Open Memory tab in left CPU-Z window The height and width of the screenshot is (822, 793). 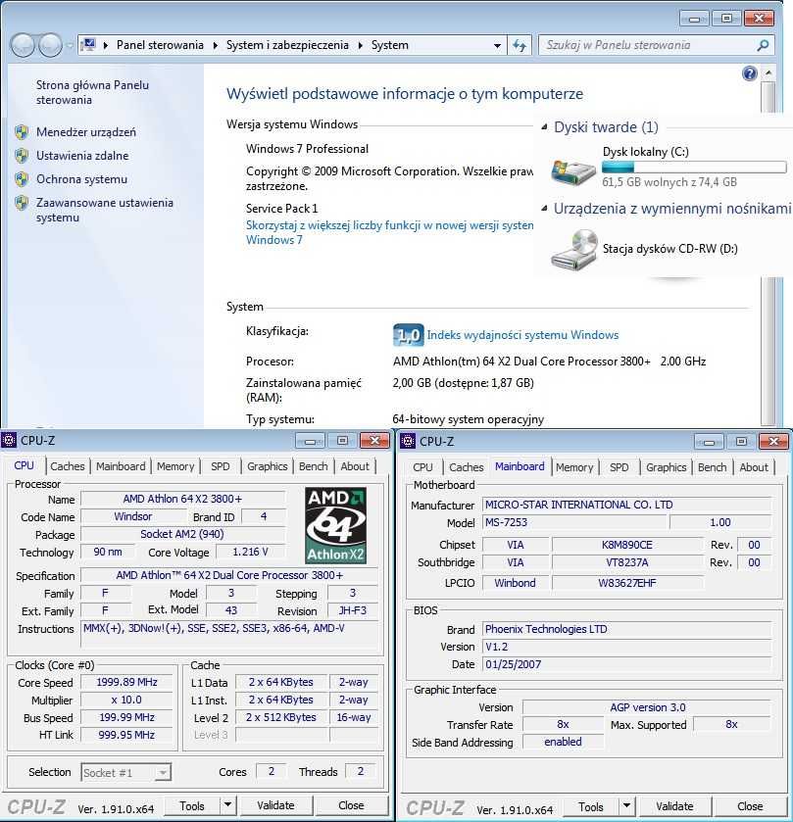tap(175, 466)
